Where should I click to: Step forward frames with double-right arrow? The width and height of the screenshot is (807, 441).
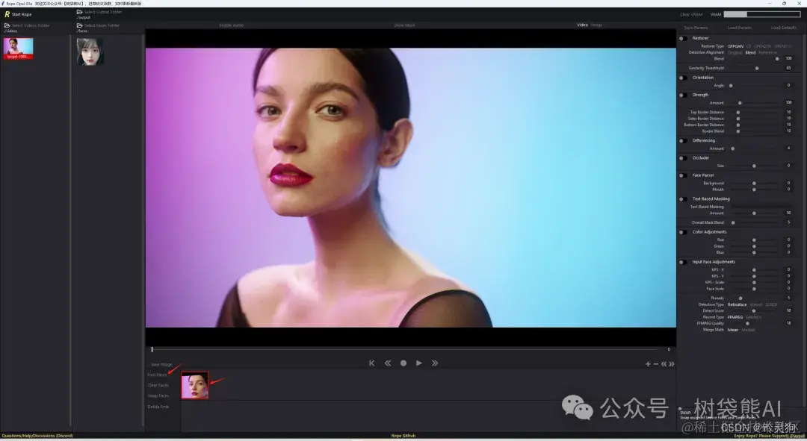tap(435, 363)
